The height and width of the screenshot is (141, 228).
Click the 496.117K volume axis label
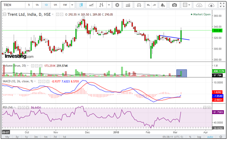pyautogui.click(x=219, y=71)
